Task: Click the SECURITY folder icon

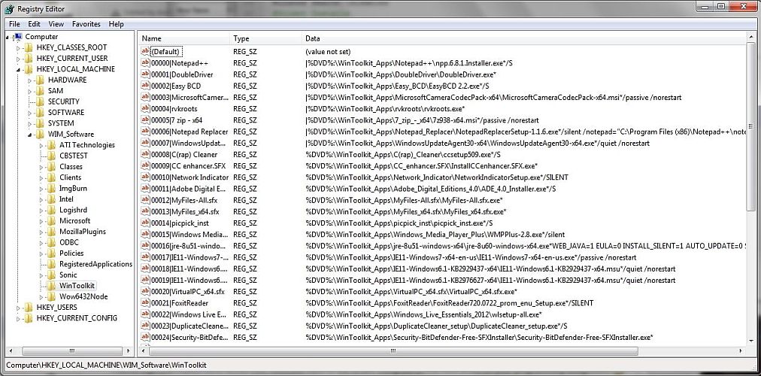Action: coord(41,102)
